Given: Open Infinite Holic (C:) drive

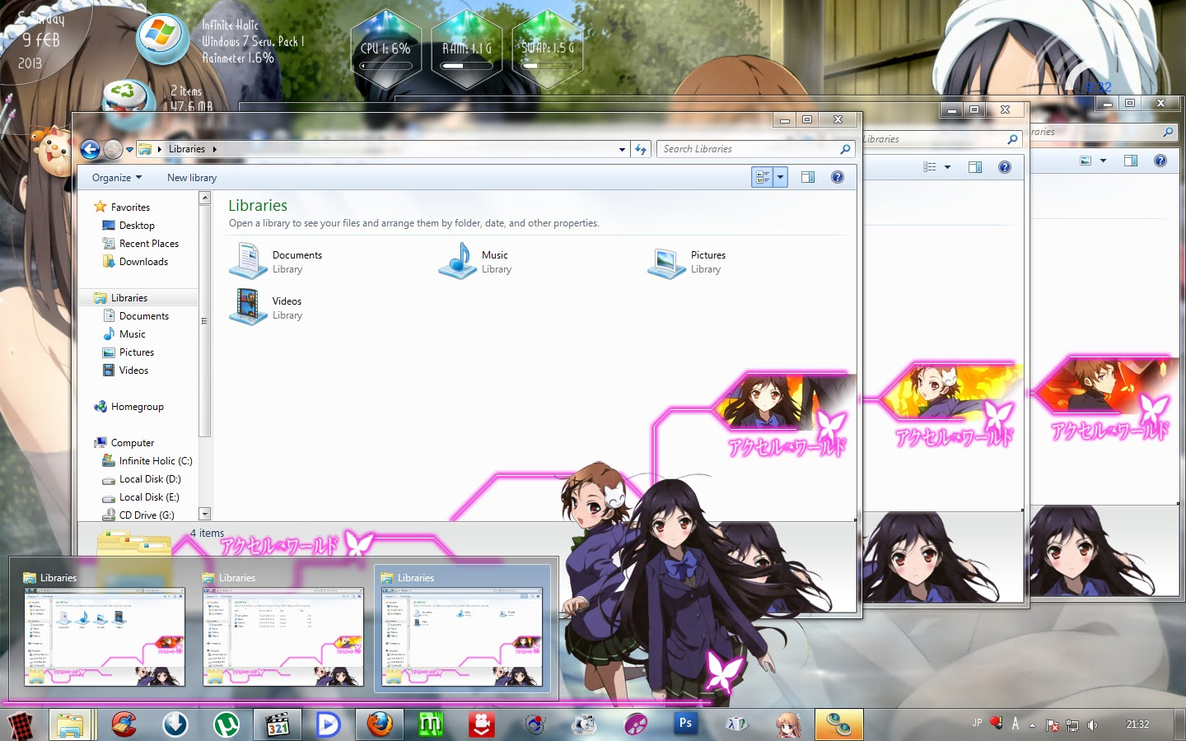Looking at the screenshot, I should point(155,461).
